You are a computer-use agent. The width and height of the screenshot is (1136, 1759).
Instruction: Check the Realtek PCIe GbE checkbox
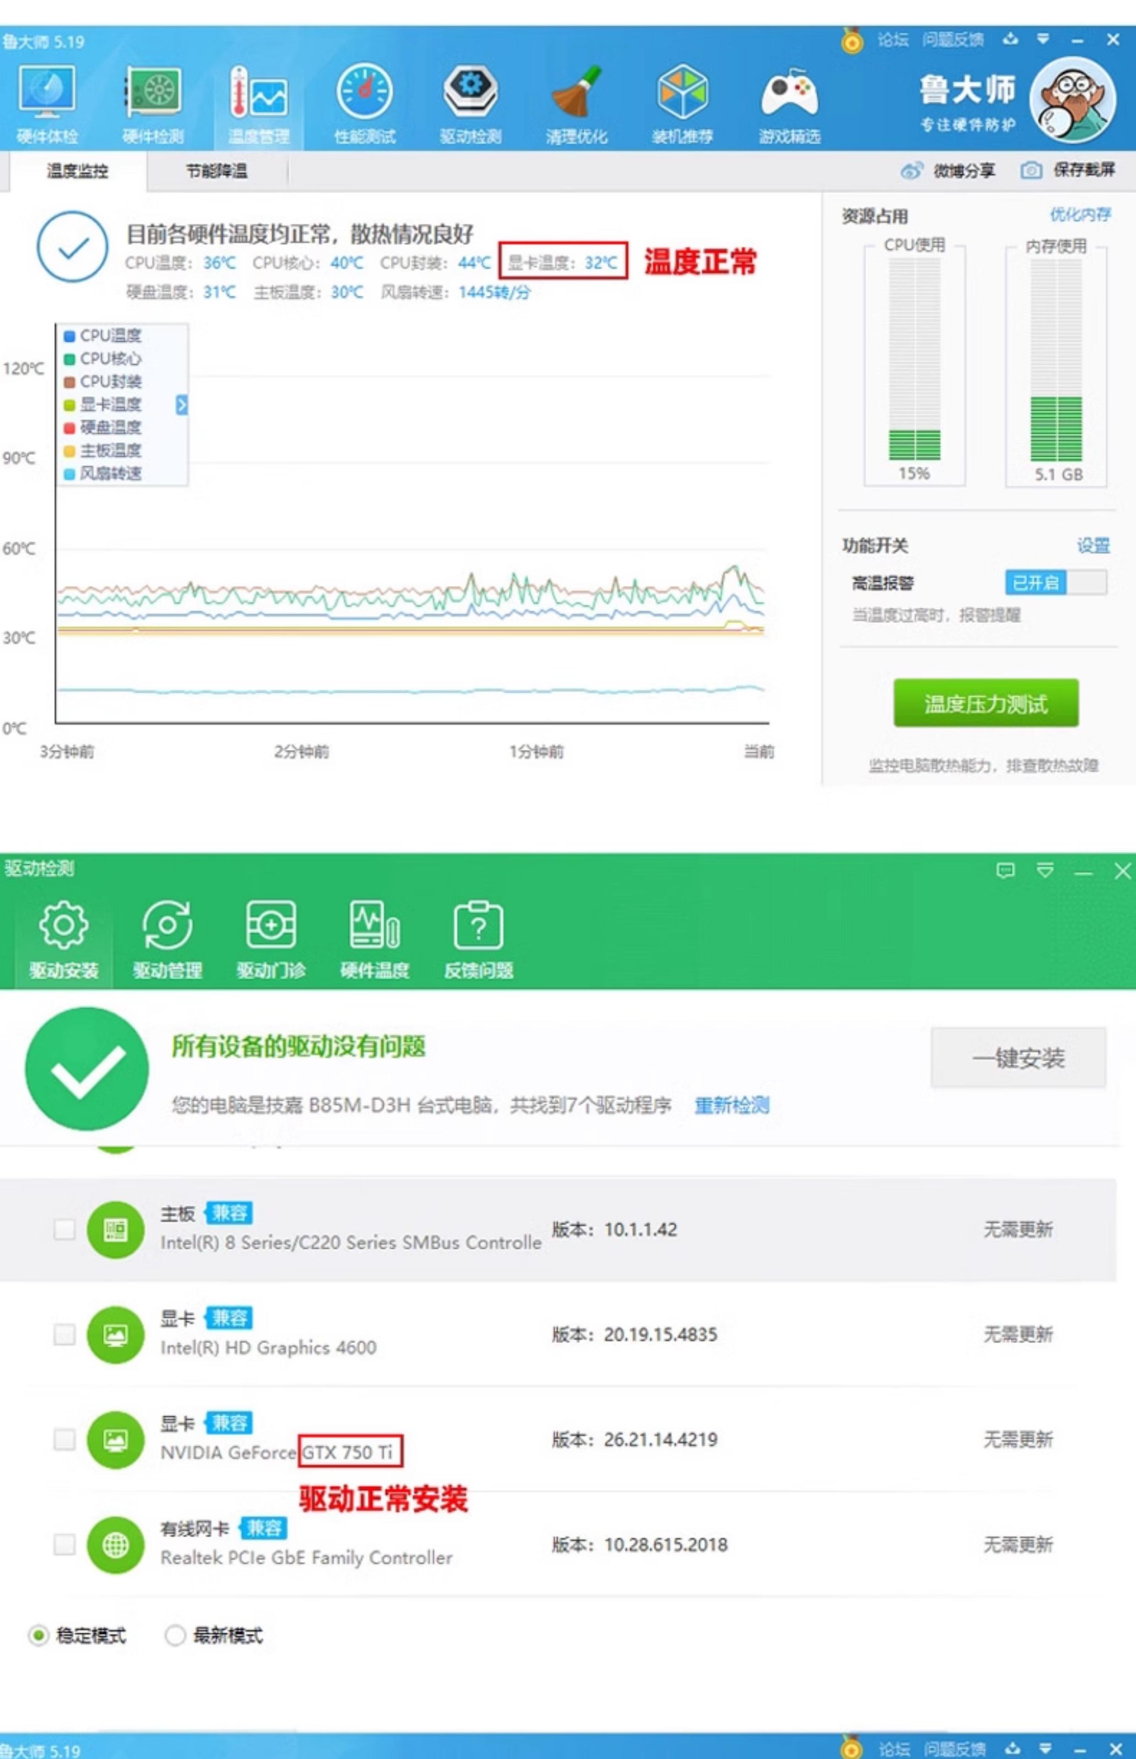tap(64, 1544)
